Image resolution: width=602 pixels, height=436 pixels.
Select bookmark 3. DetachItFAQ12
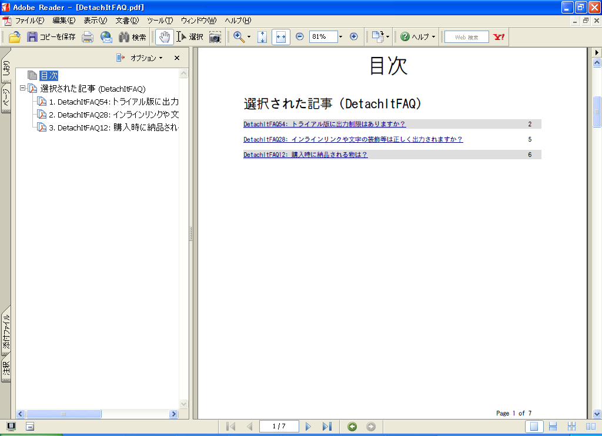click(x=113, y=128)
